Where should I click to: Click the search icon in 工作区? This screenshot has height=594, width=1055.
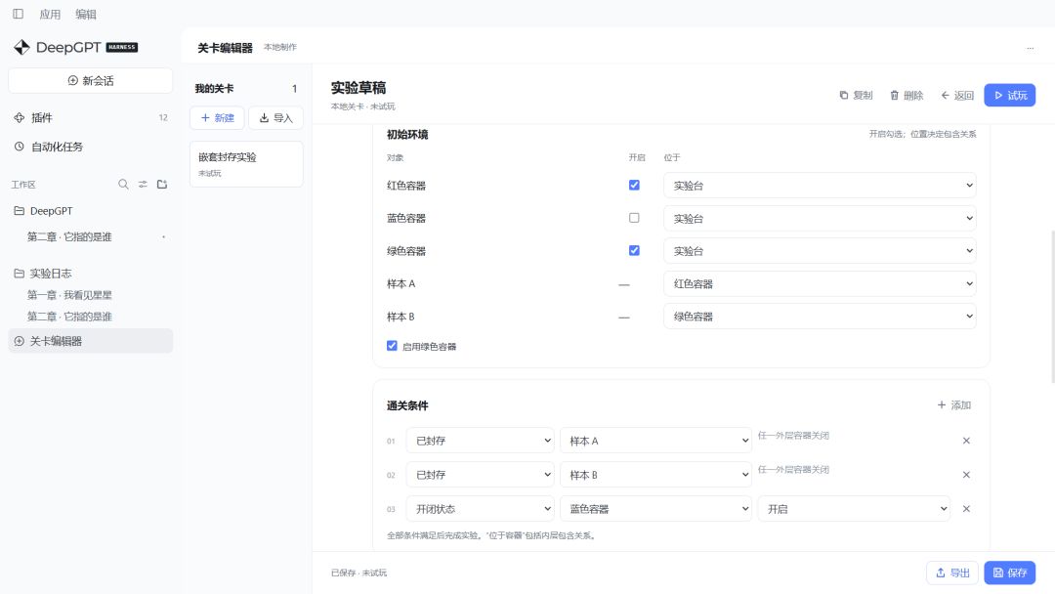(x=123, y=184)
